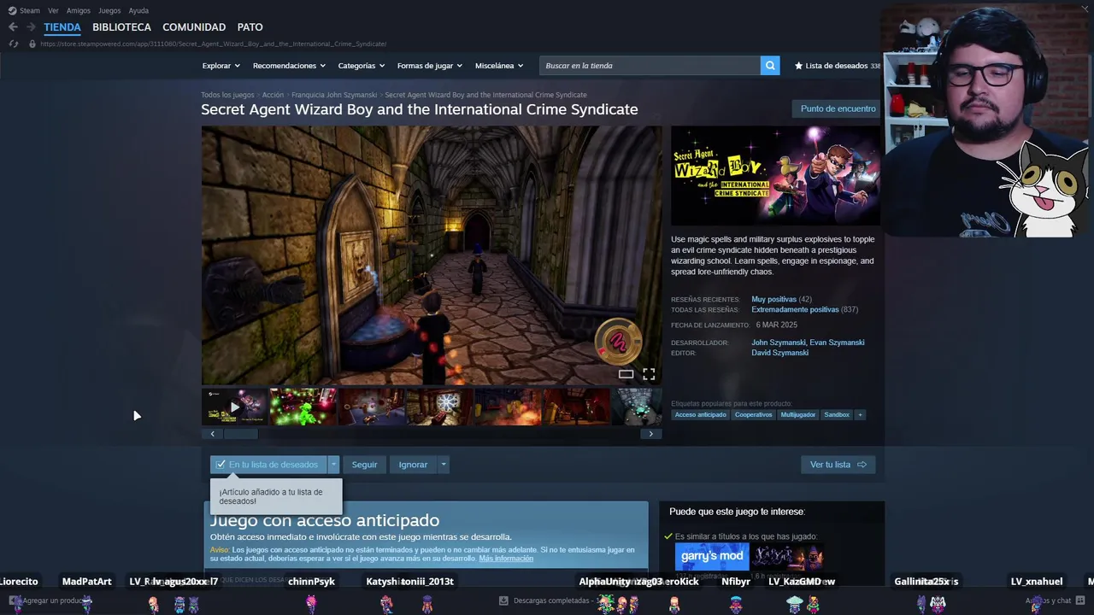This screenshot has width=1094, height=615.
Task: Click the Acción breadcrumb
Action: pos(273,95)
